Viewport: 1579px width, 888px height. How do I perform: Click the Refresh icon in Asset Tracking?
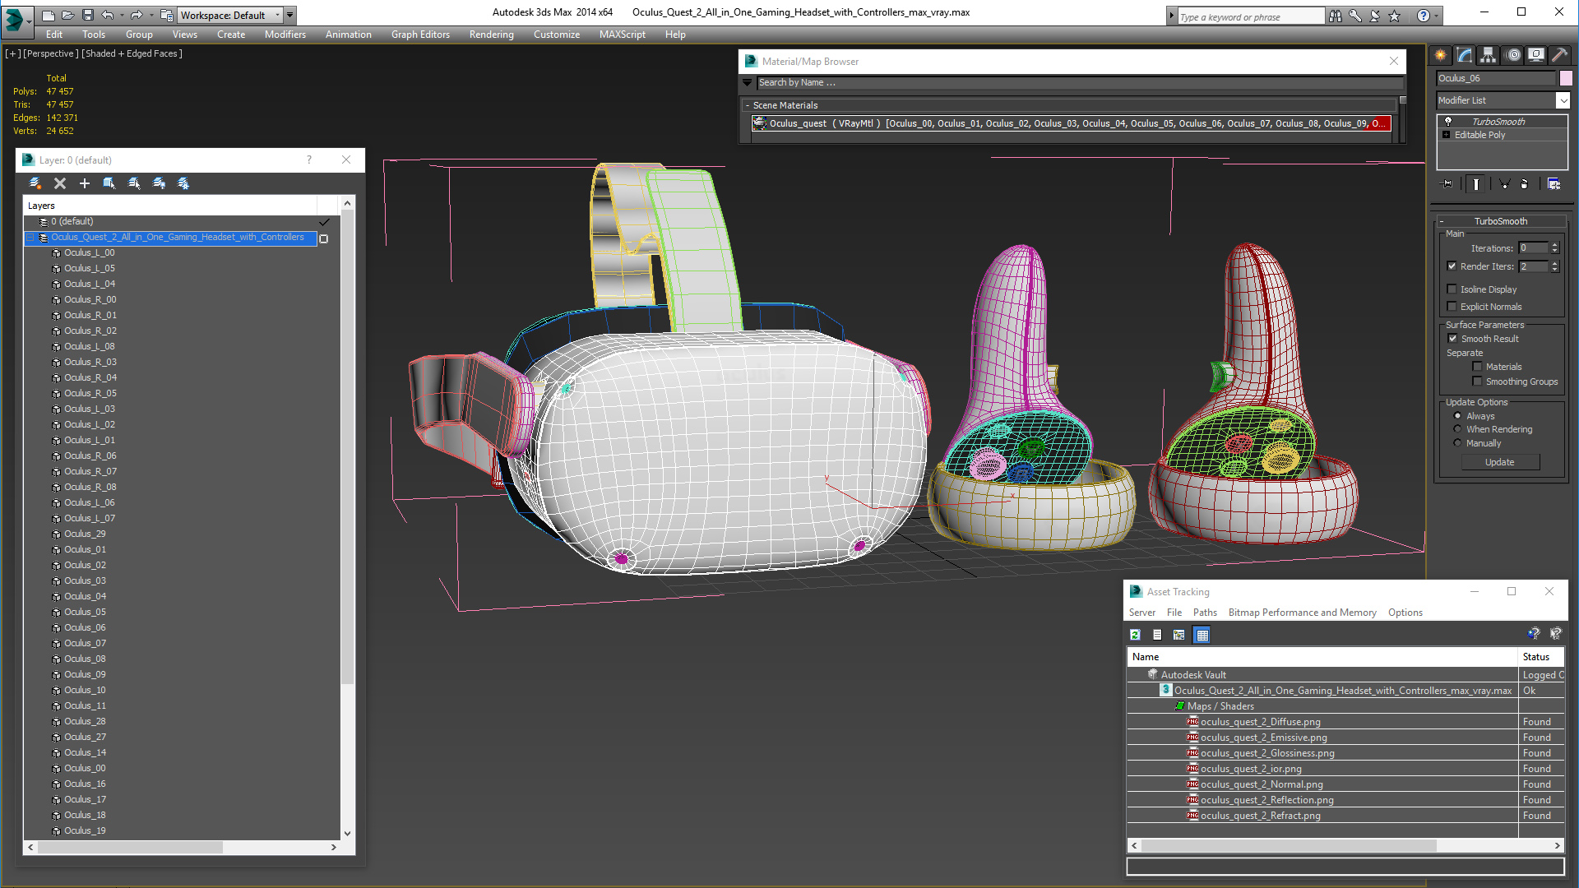coord(1135,635)
